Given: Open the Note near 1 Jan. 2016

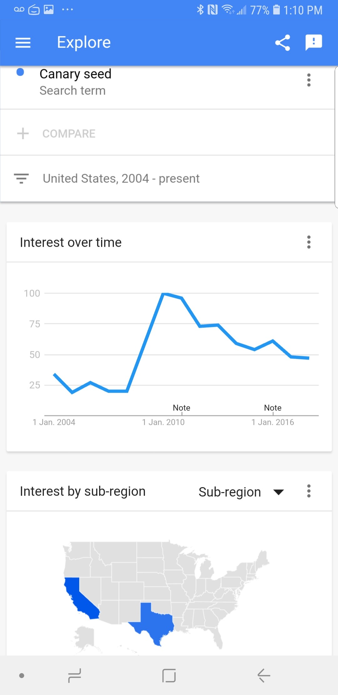Looking at the screenshot, I should (273, 408).
